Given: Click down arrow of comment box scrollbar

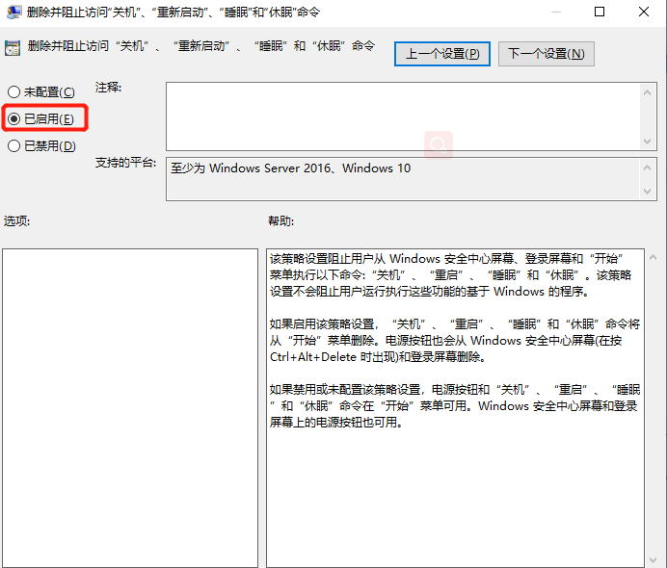Looking at the screenshot, I should [648, 142].
